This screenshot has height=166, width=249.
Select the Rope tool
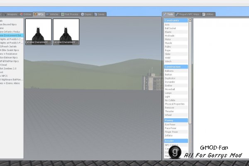pos(176,50)
